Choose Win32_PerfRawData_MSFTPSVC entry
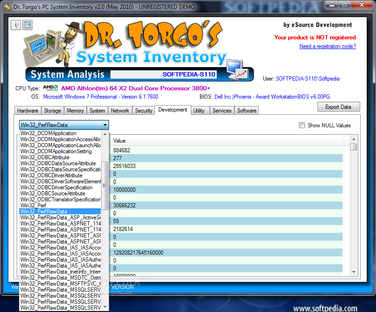 60,284
